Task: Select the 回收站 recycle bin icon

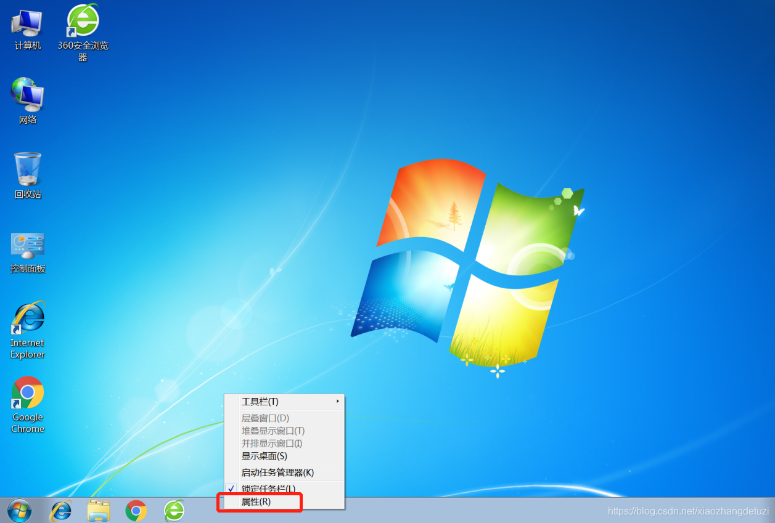Action: coord(28,176)
